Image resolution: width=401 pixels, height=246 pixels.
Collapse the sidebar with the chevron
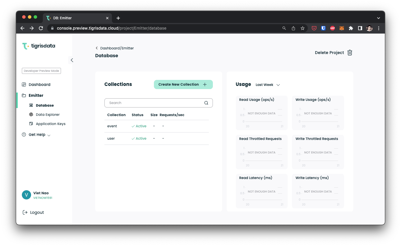[72, 60]
